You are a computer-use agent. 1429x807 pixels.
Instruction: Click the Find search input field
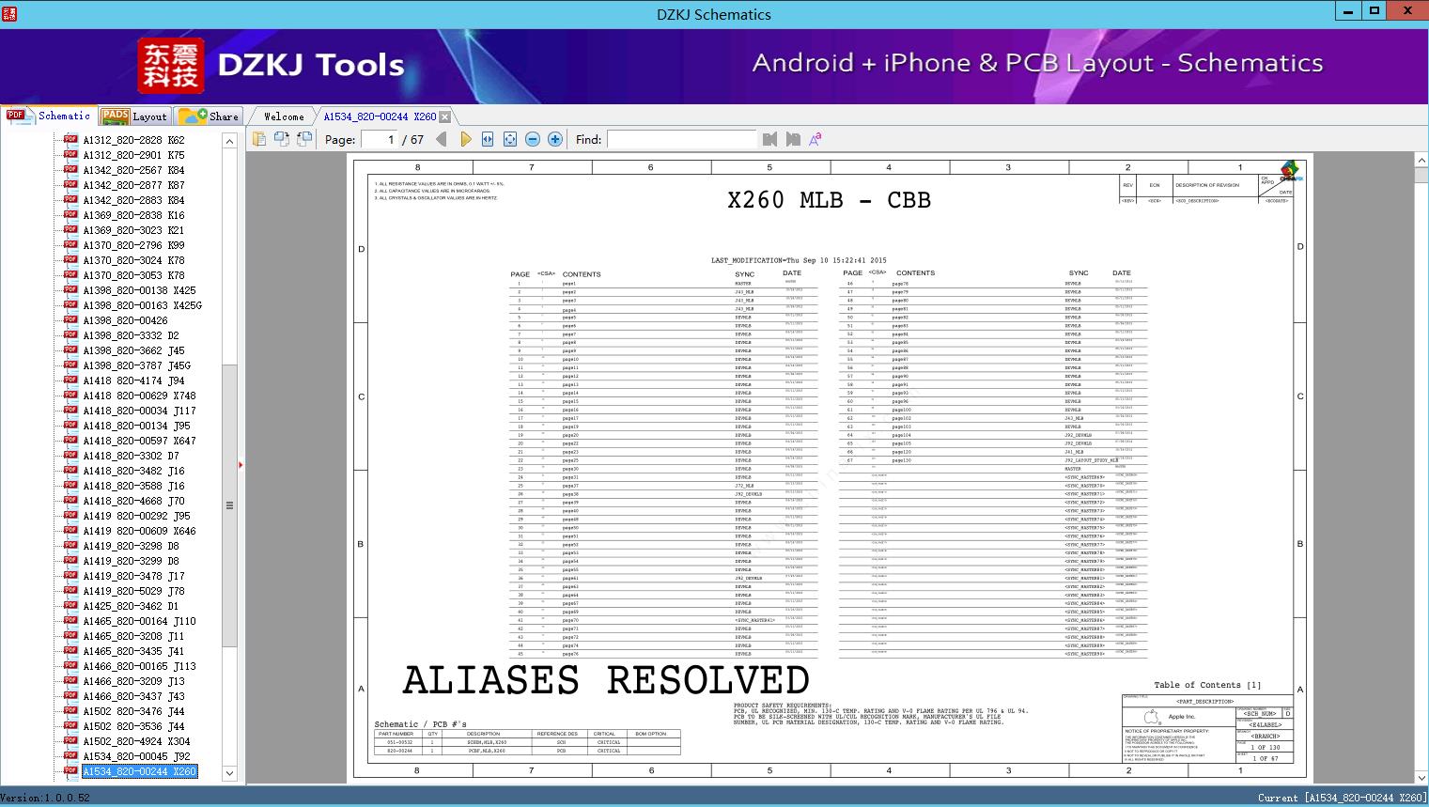[682, 139]
